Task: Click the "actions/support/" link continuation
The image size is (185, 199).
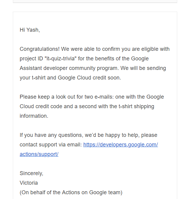Action: click(39, 154)
